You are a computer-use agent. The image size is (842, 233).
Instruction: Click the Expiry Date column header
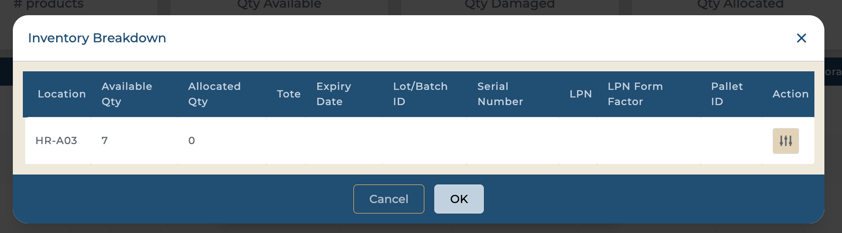(333, 94)
